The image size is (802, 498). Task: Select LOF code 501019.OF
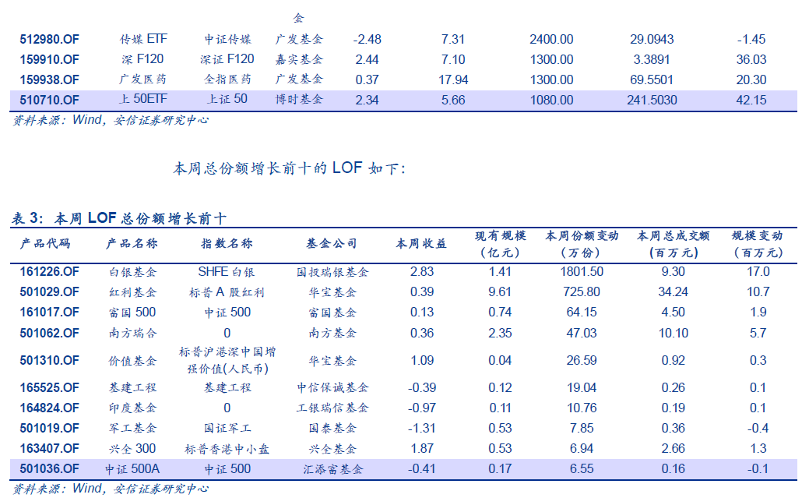[49, 428]
